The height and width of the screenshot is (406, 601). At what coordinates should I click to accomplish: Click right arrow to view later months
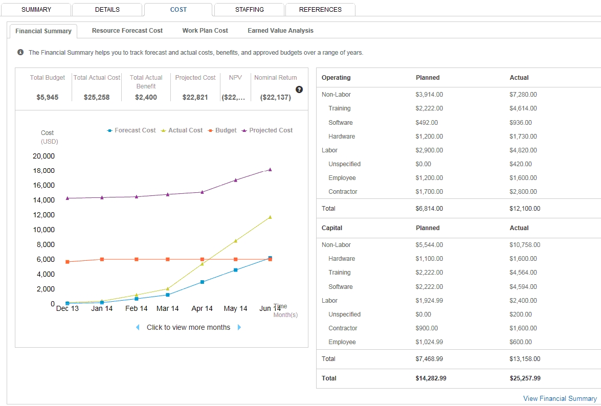[x=239, y=327]
